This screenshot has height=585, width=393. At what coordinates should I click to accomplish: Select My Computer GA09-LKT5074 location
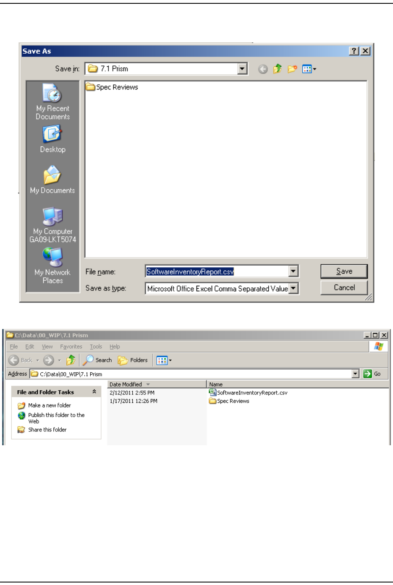pyautogui.click(x=52, y=225)
